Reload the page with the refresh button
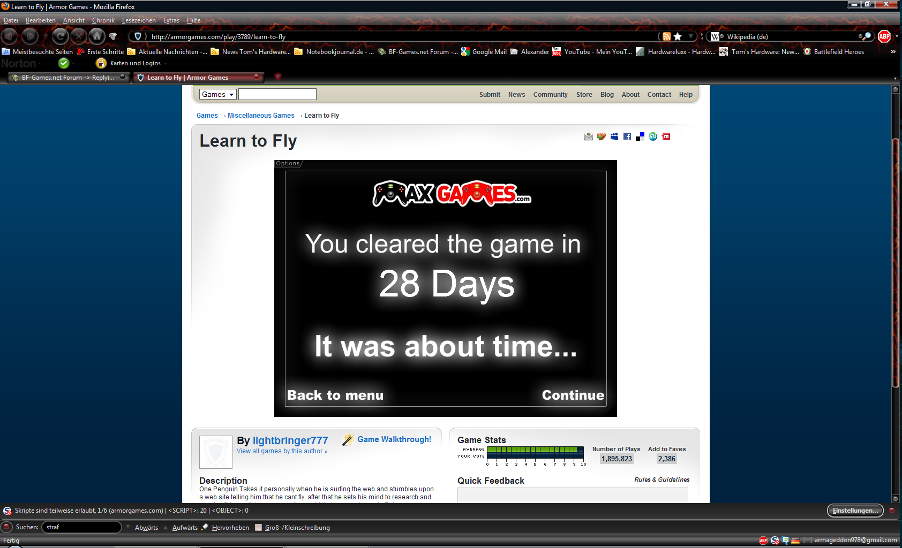Viewport: 902px width, 548px height. [x=61, y=36]
